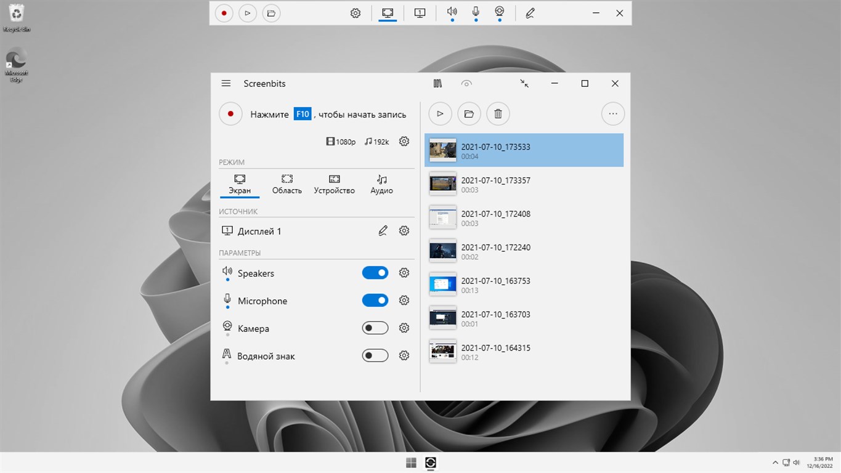The width and height of the screenshot is (841, 473).
Task: Open recordings folder in Screenbits panel
Action: tap(469, 114)
